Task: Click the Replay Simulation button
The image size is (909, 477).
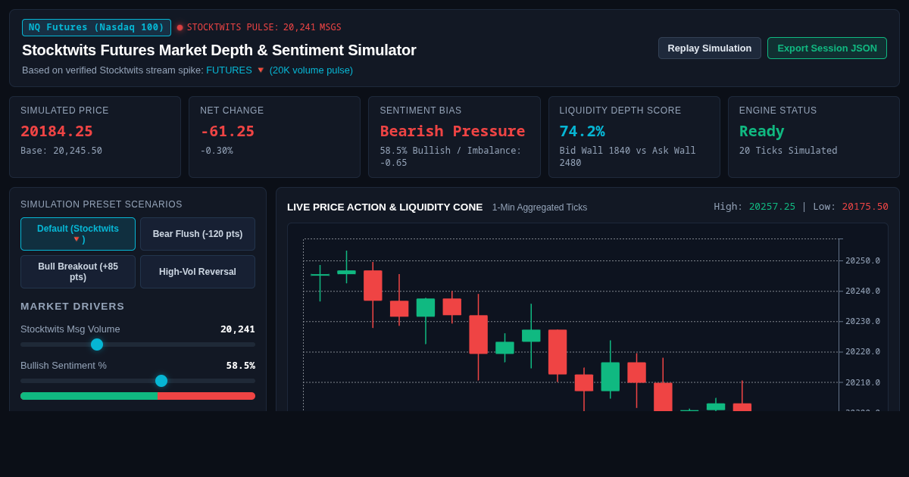Action: 710,48
